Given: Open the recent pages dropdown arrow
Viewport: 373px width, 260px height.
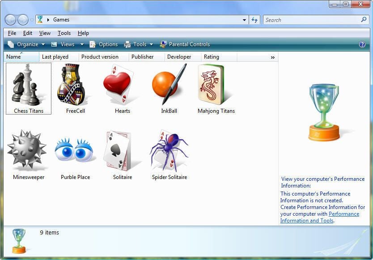Looking at the screenshot, I should pos(32,20).
